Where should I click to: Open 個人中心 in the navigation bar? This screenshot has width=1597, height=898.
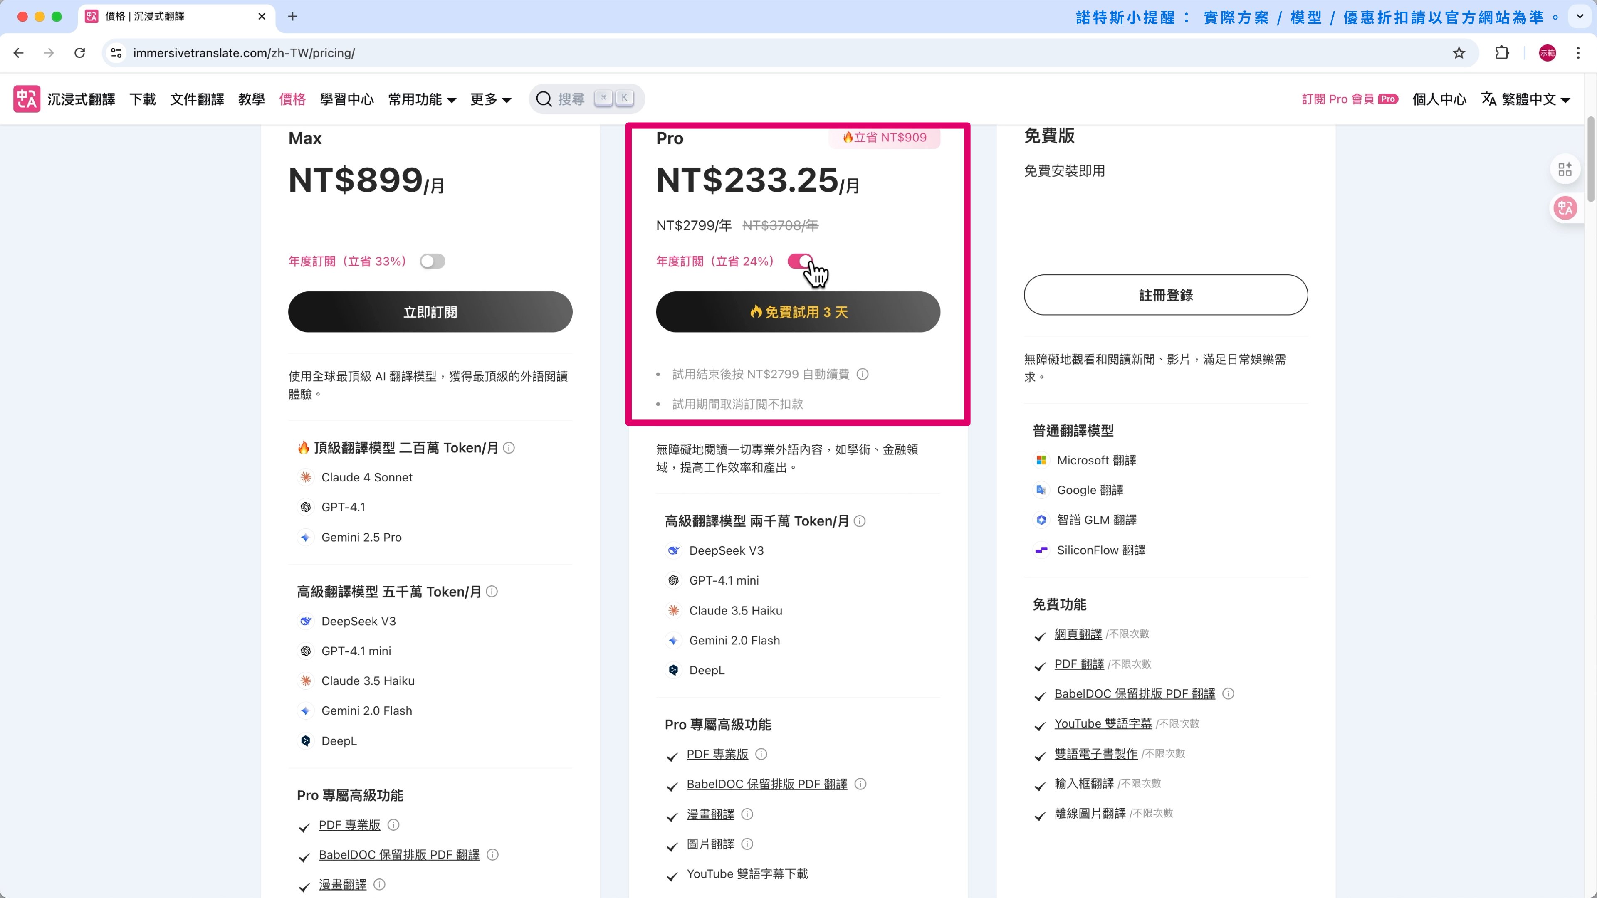click(1439, 99)
